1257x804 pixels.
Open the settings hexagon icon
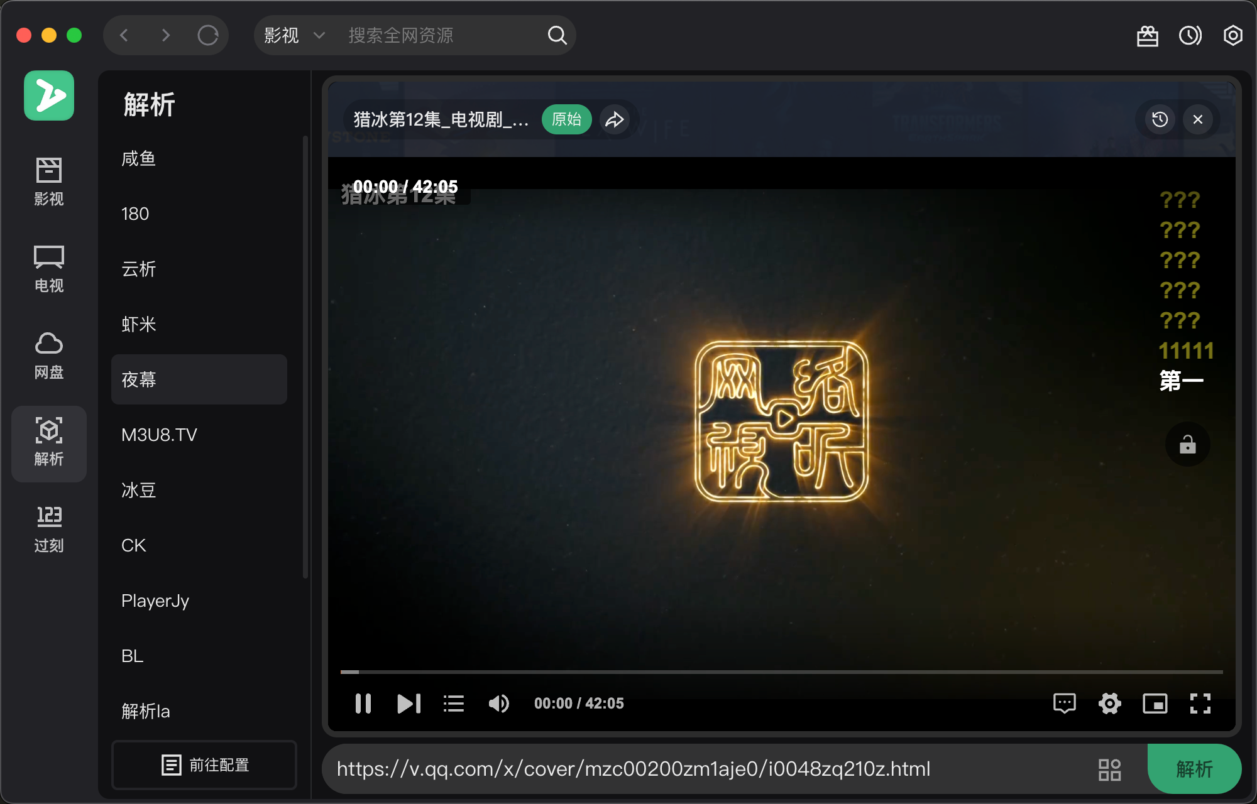coord(1232,36)
